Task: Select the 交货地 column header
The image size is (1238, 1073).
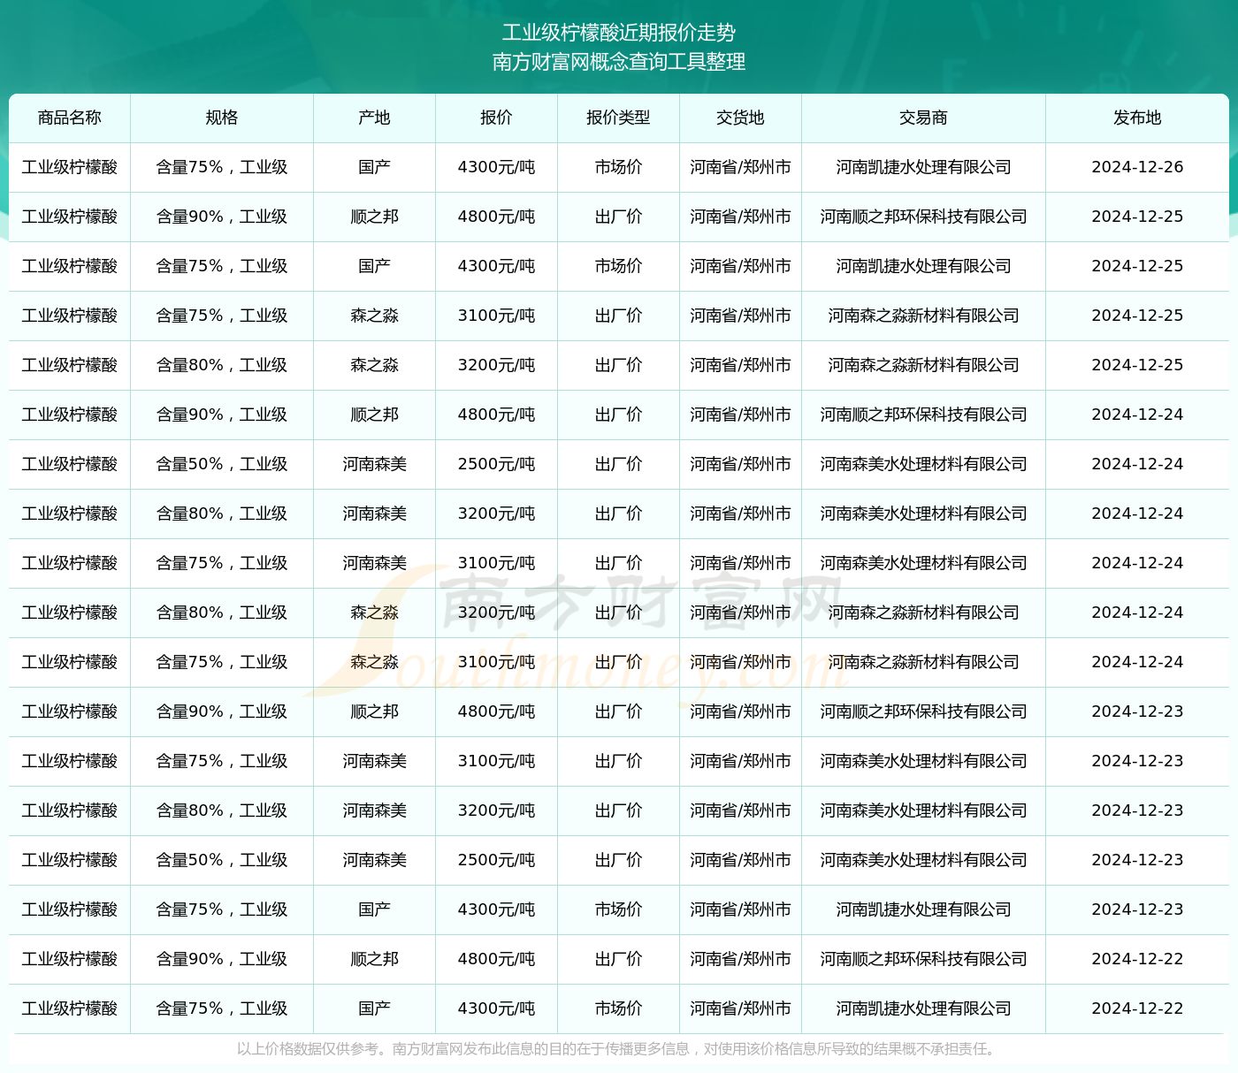Action: pos(740,118)
